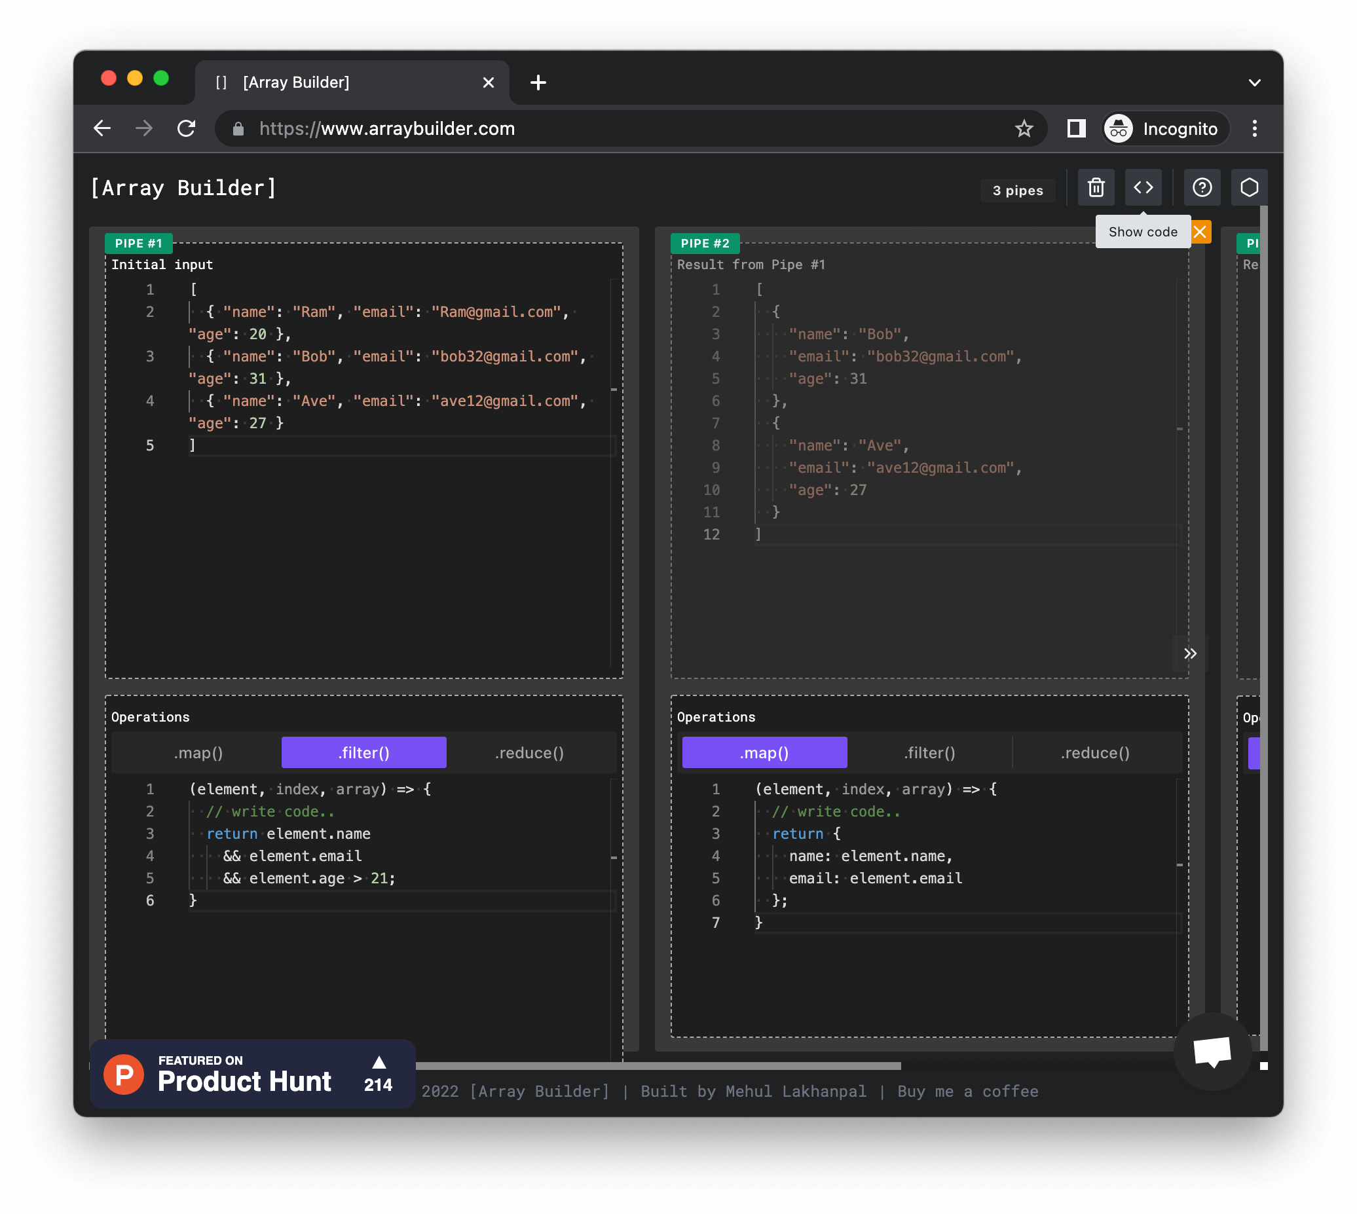This screenshot has height=1214, width=1357.
Task: Click the Initial input label
Action: (x=162, y=265)
